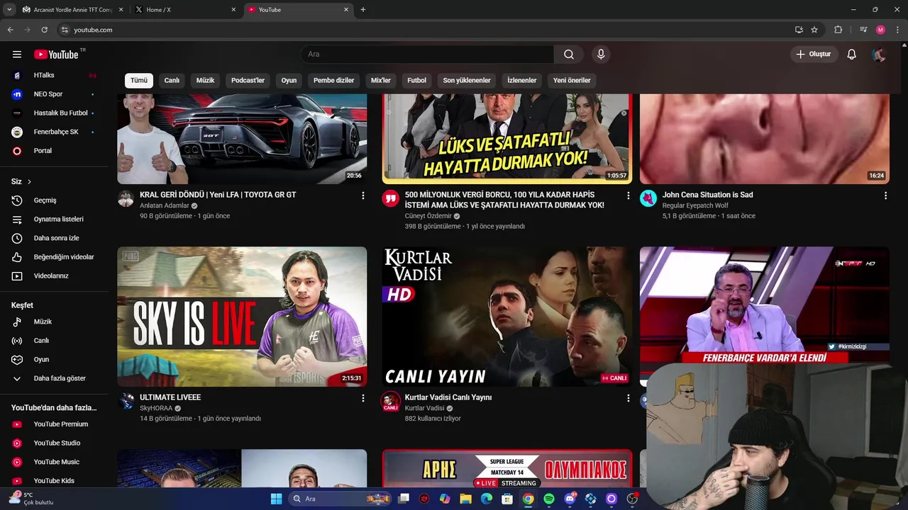Select the Son yüklenenler filter chip
This screenshot has width=908, height=510.
pyautogui.click(x=467, y=81)
